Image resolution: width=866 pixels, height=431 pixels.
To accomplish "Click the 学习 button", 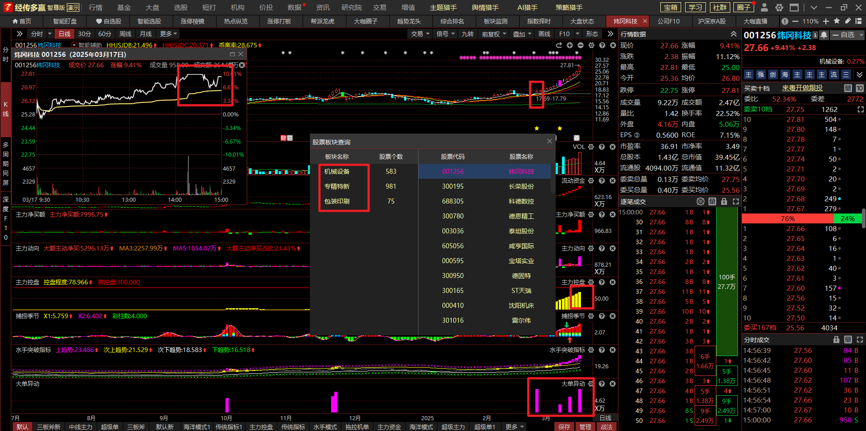I will [x=695, y=7].
